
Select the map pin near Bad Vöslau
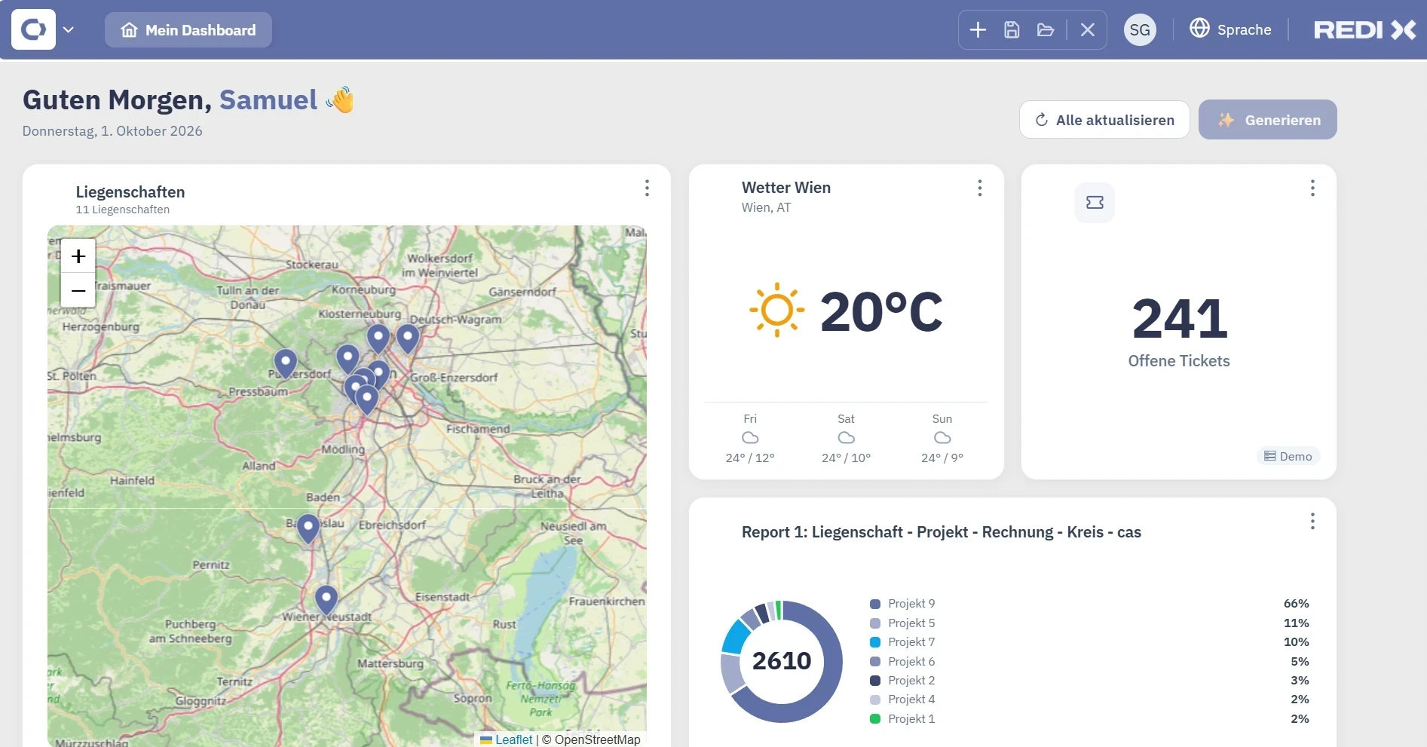click(x=308, y=529)
